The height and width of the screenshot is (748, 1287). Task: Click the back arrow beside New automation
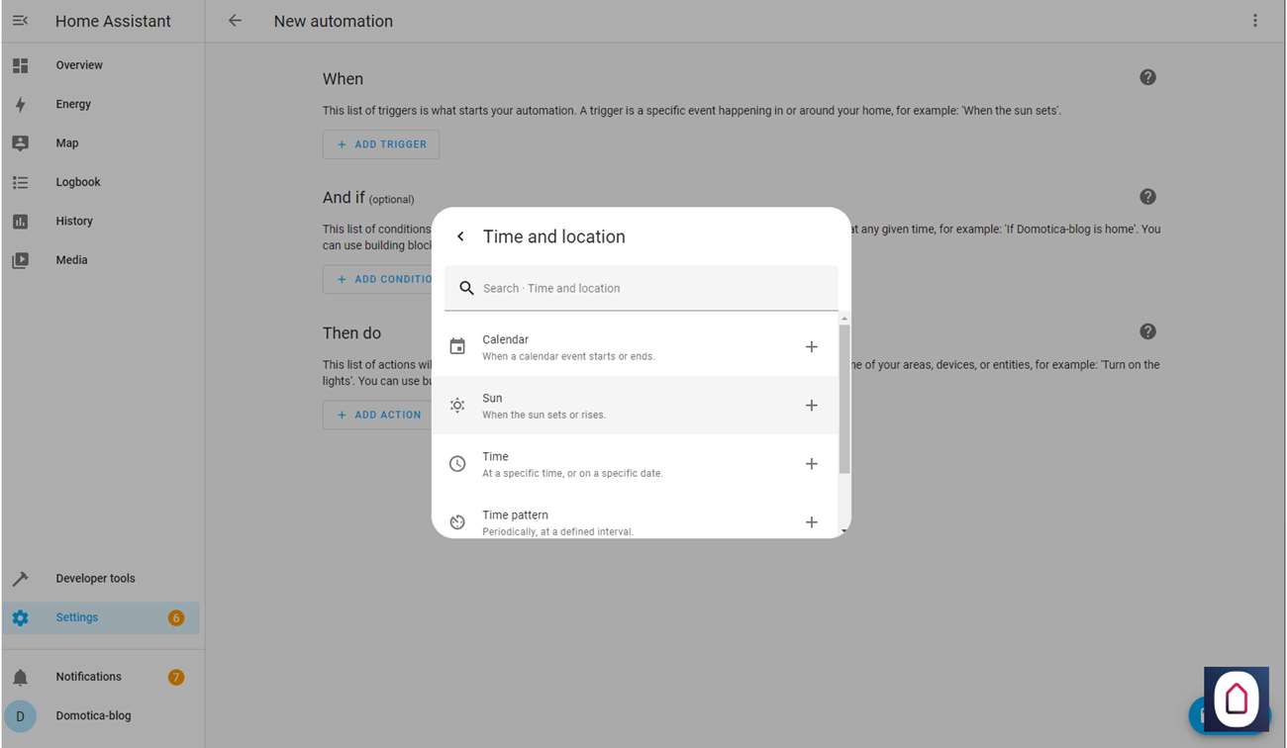[235, 21]
